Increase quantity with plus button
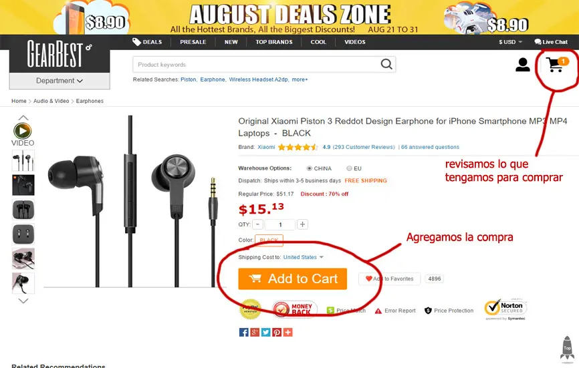 302,224
